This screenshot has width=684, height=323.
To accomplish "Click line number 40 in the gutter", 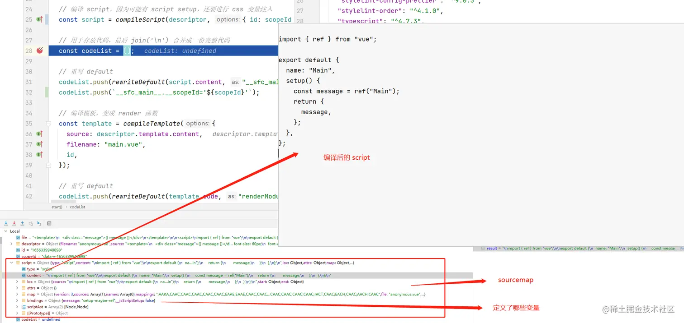I will 28,175.
